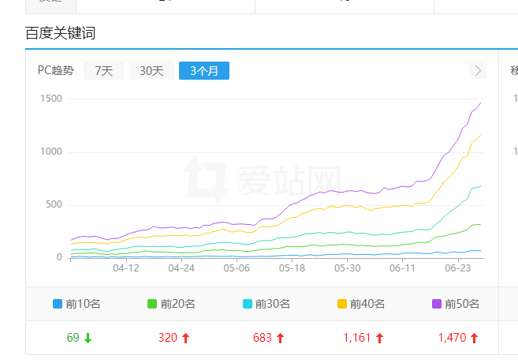Screen dimensions: 518x363
Task: Toggle the 前30名 legend series
Action: [x=266, y=304]
